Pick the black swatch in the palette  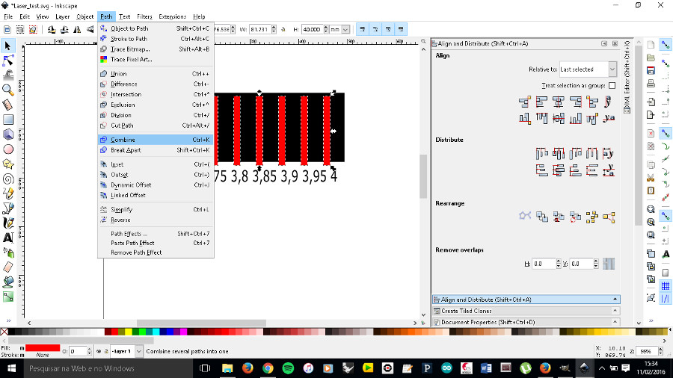tap(11, 332)
